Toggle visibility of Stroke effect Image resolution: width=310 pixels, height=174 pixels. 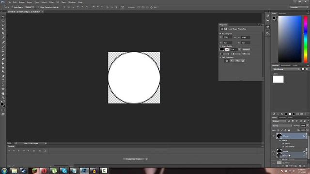pyautogui.click(x=283, y=144)
